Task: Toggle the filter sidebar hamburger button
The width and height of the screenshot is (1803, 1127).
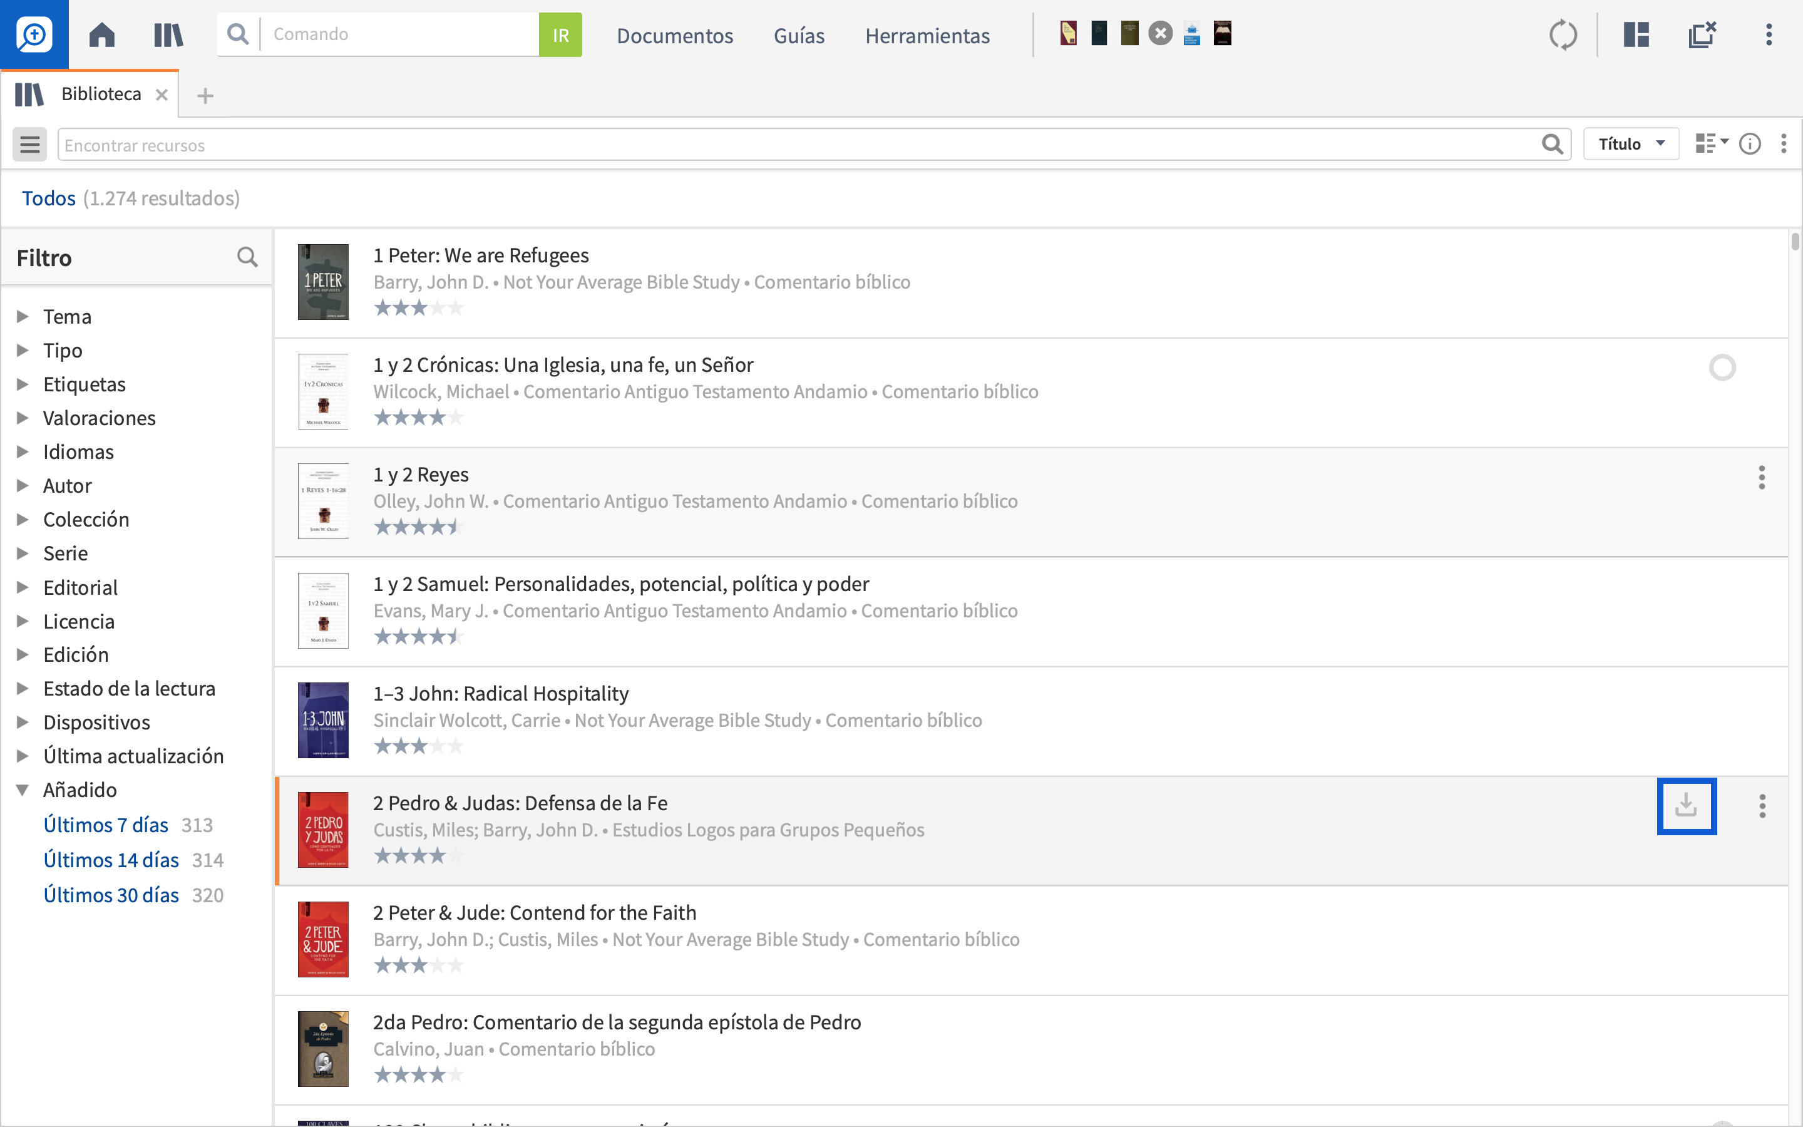Action: click(30, 144)
